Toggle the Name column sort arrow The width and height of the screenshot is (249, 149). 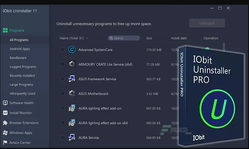click(x=87, y=38)
